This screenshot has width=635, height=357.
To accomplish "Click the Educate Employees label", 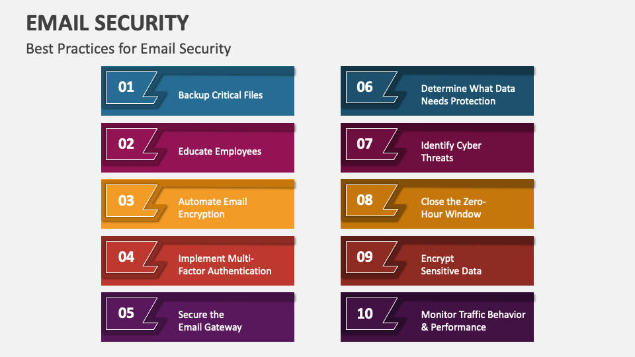I will [220, 151].
